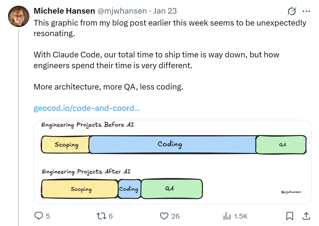Viewport: 319px width, 226px height.
Task: Click the green QA bar before AI
Action: (x=281, y=144)
